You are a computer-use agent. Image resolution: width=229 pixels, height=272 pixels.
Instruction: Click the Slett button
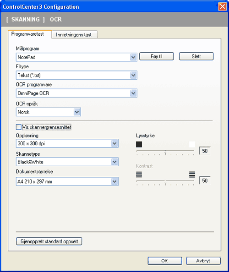click(196, 56)
